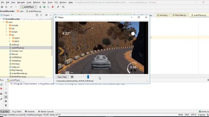This screenshot has width=209, height=117.
Task: Open the Project panel gear settings
Action: (x=46, y=15)
